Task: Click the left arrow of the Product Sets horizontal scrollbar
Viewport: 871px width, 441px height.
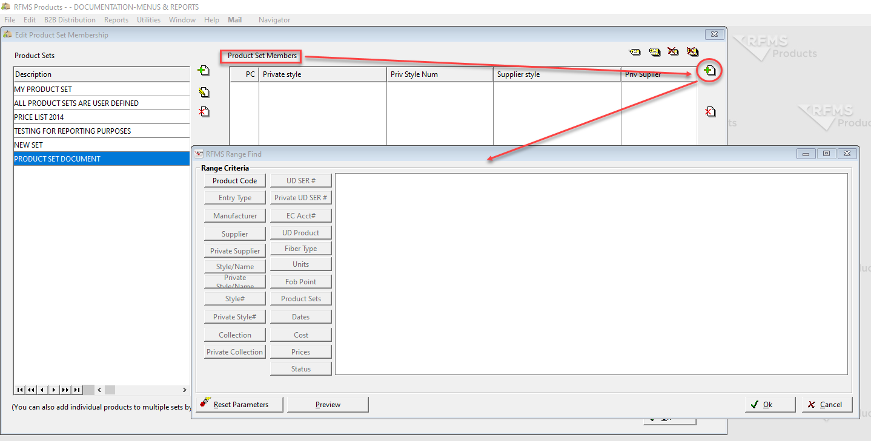Action: (x=99, y=390)
